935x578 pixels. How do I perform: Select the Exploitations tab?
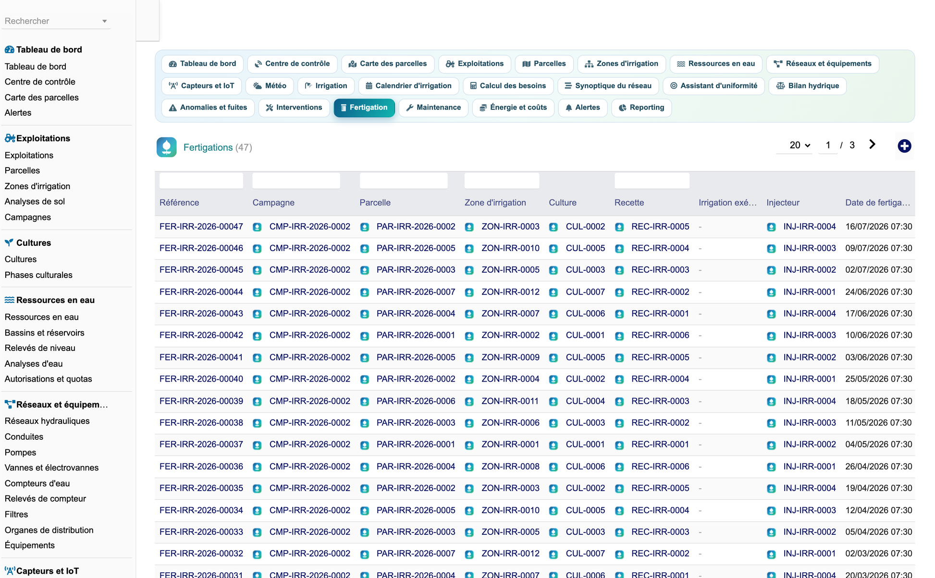point(475,64)
